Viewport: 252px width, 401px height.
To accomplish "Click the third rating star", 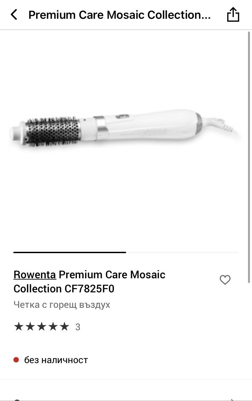I will [x=42, y=327].
